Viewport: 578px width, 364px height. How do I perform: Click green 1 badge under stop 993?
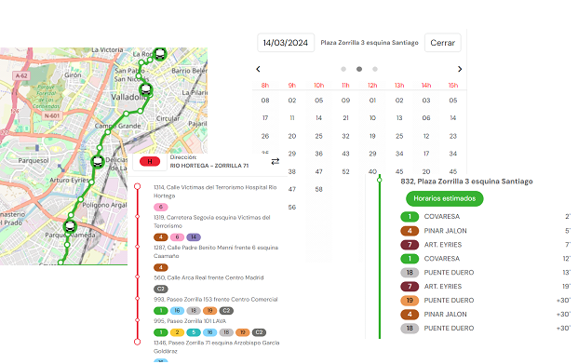pos(161,311)
